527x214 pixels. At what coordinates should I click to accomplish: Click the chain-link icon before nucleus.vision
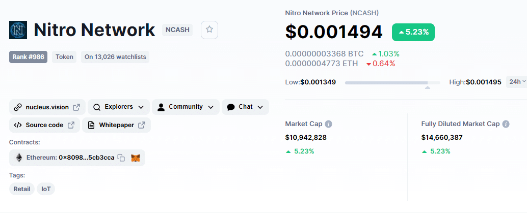point(17,107)
